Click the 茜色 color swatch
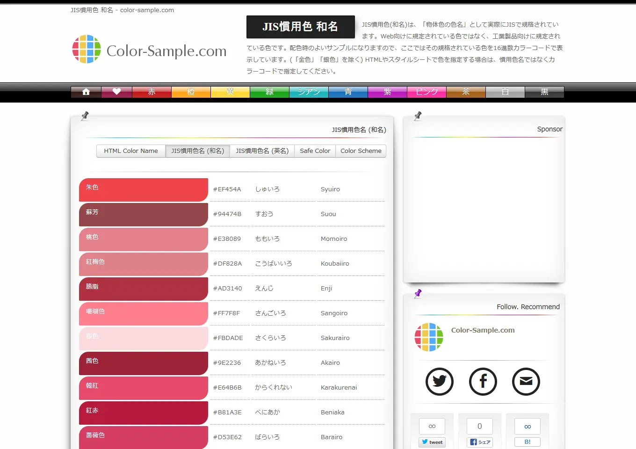 (144, 363)
